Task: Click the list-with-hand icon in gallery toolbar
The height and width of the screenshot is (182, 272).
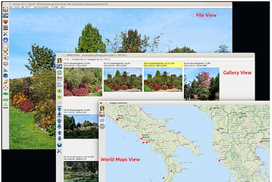Action: pos(59,102)
